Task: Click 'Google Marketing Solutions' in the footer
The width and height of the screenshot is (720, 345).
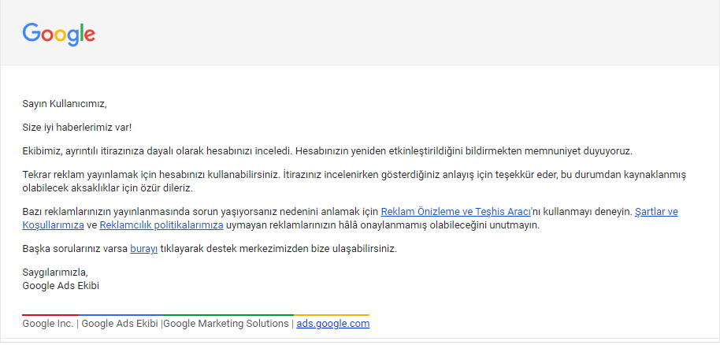Action: [x=226, y=324]
